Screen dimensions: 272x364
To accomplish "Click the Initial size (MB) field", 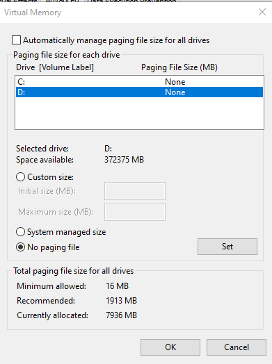I will click(135, 191).
